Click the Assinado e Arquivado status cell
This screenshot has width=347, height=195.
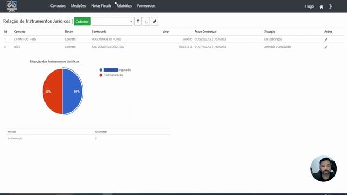[x=277, y=47]
